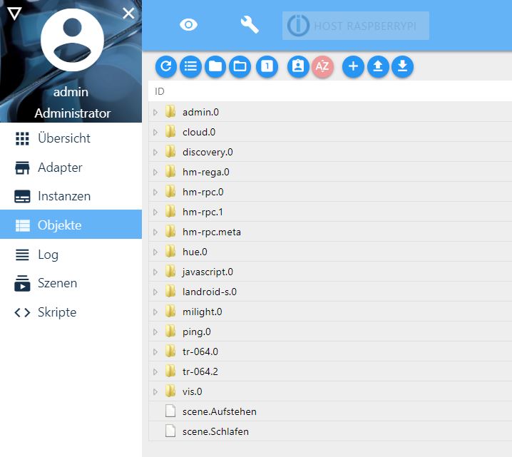Expand the cloud.0 folder arrow
Image resolution: width=512 pixels, height=457 pixels.
pyautogui.click(x=155, y=132)
